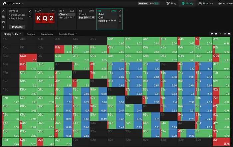
Task: Select Bet 25% in the first BB action box
Action: 67,18
